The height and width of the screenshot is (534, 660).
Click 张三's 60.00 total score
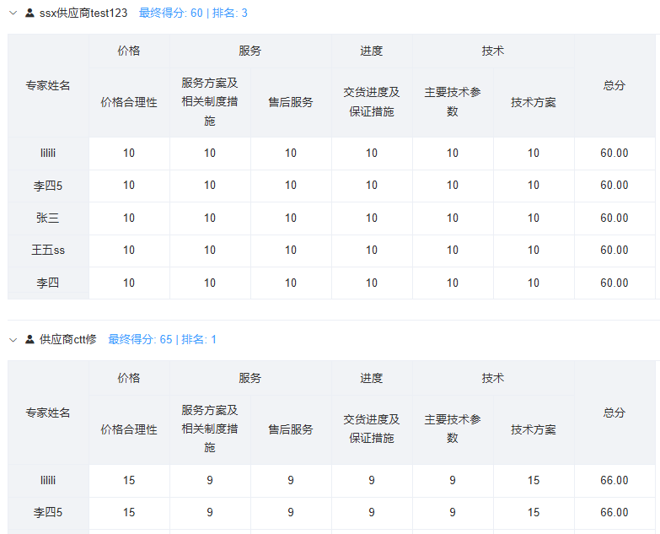click(614, 218)
